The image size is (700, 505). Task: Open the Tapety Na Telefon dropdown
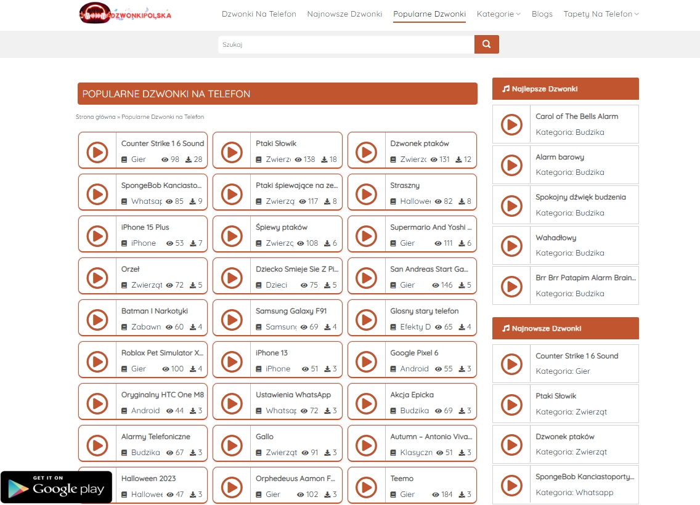(x=601, y=14)
